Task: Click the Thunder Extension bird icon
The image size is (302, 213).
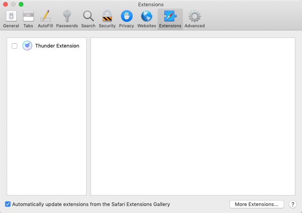Action: tap(27, 46)
